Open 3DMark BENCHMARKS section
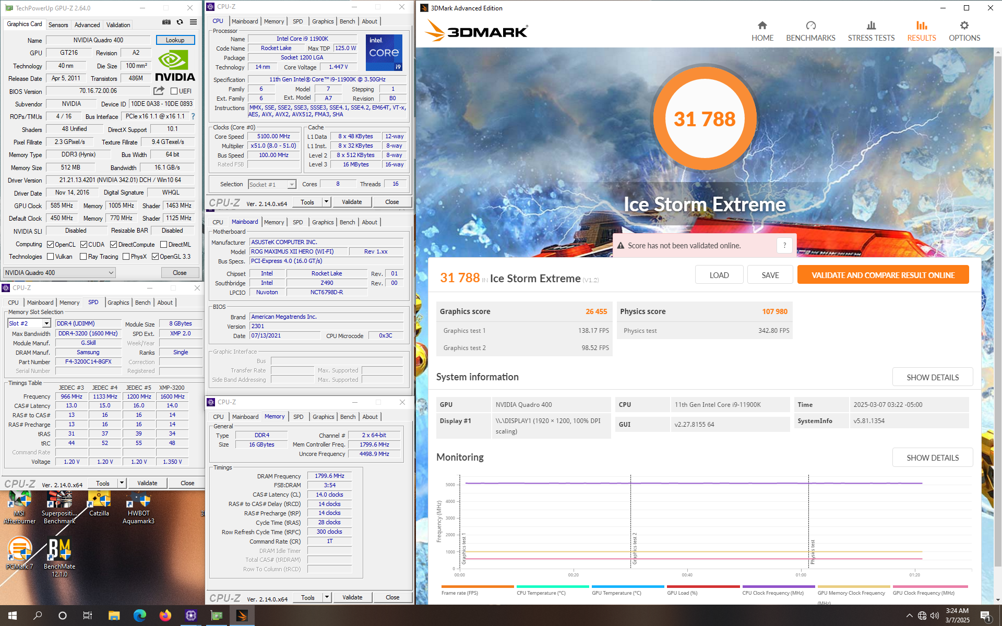 [810, 31]
